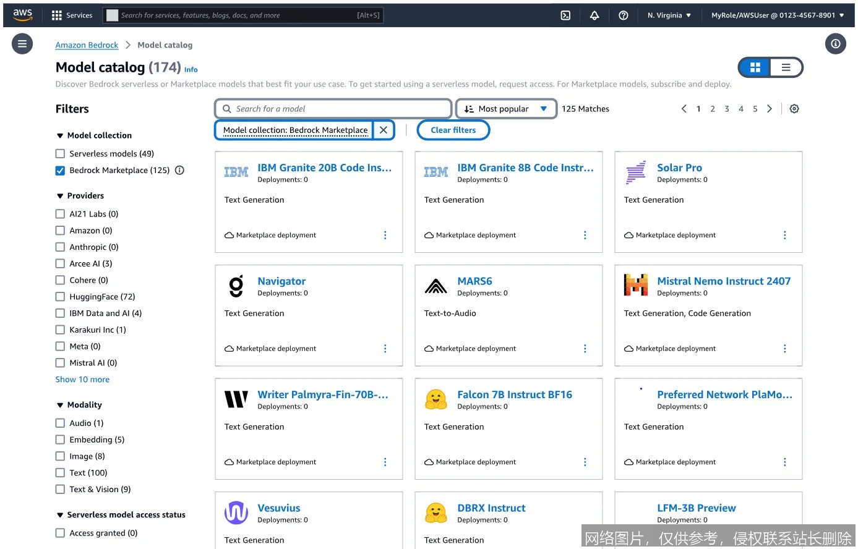Open the DBRX Instruct model link

click(x=491, y=508)
